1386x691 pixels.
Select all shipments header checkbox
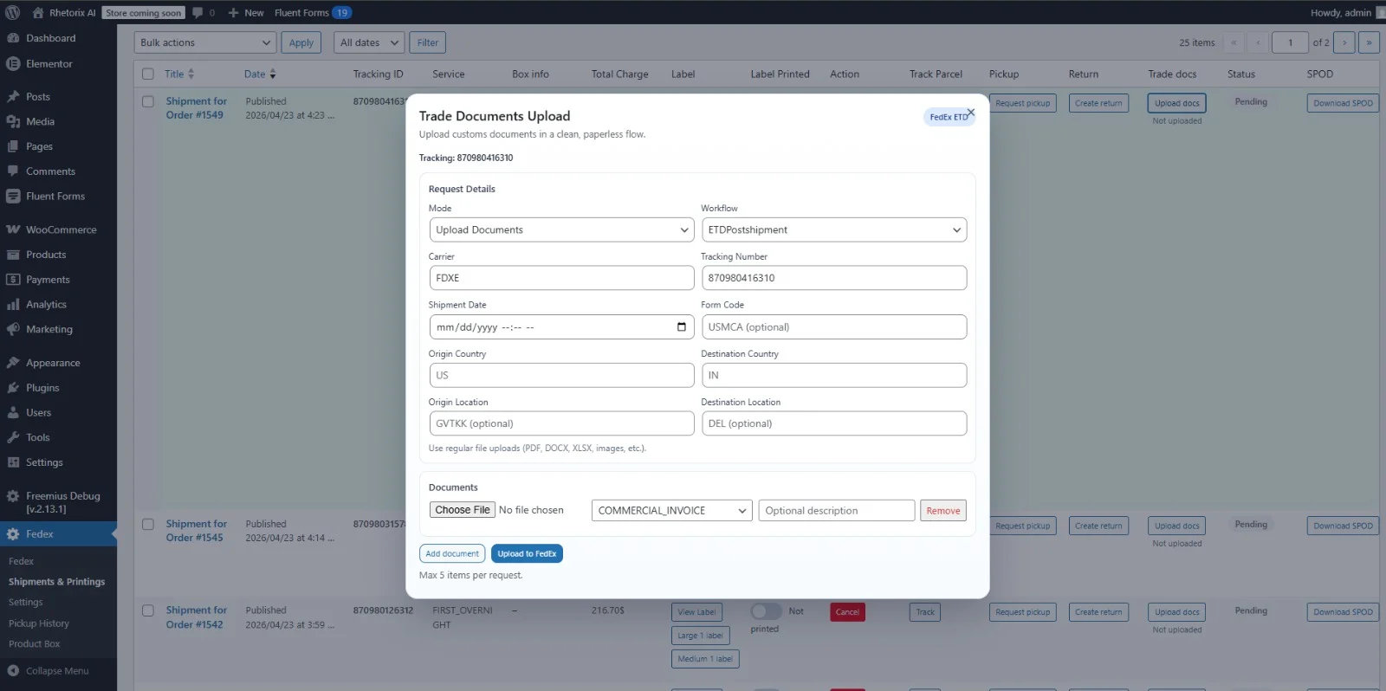148,74
